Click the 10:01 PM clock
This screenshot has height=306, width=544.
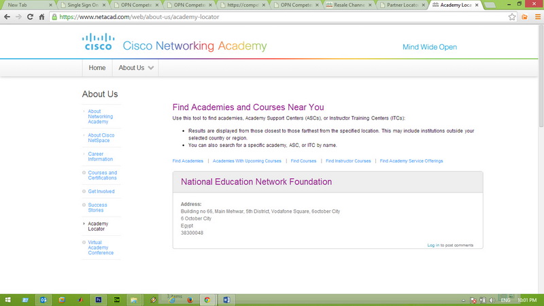click(x=527, y=300)
